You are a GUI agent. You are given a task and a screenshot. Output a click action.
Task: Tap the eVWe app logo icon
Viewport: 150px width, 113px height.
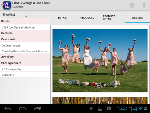tap(7, 5)
